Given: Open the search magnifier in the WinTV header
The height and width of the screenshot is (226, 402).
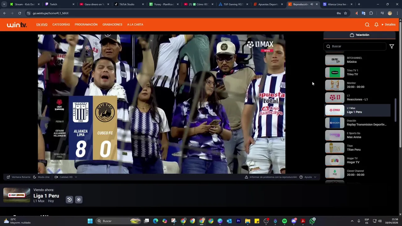Looking at the screenshot, I should click(367, 24).
